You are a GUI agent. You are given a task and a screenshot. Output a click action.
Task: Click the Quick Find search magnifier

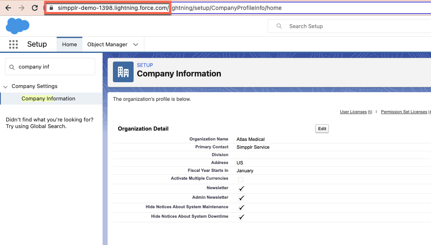click(13, 66)
